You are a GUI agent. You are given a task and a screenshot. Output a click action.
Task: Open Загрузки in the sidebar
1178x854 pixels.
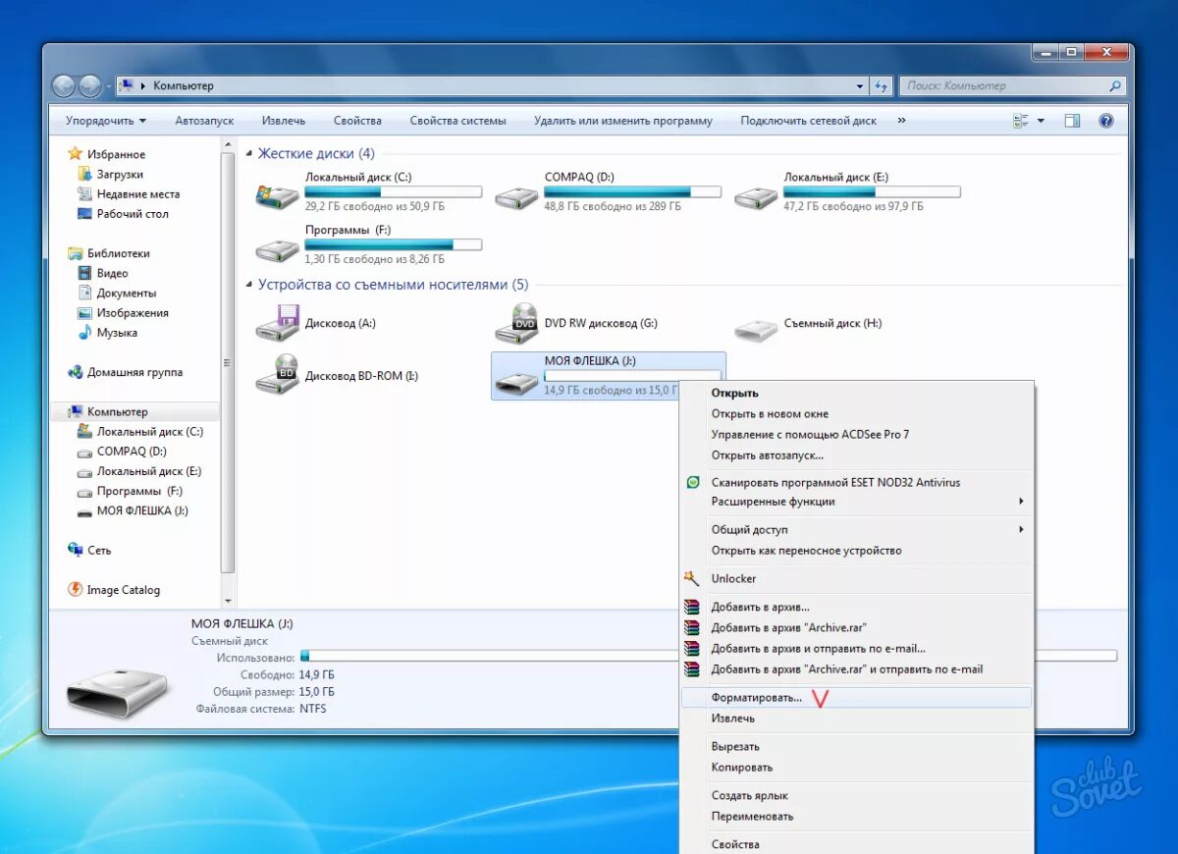tap(121, 174)
